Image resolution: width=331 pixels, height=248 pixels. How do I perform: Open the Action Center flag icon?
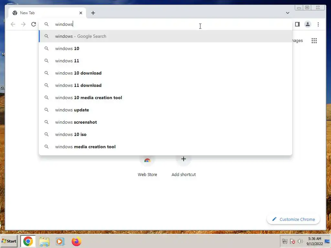coord(292,241)
